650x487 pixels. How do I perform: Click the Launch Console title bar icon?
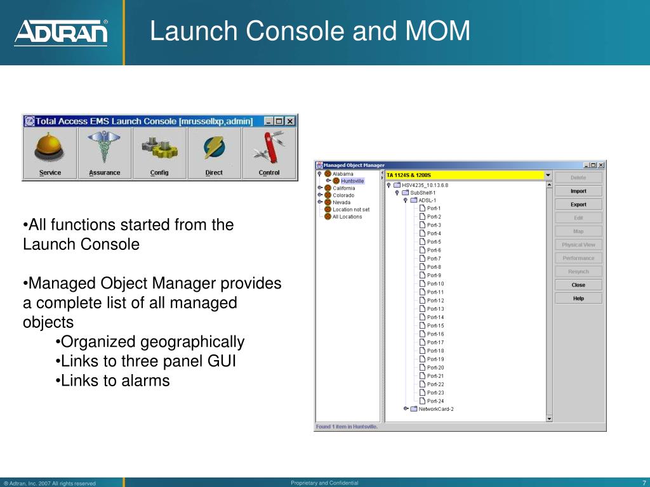[x=29, y=121]
